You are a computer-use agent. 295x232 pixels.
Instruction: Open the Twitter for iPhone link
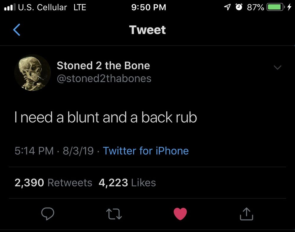coord(146,151)
